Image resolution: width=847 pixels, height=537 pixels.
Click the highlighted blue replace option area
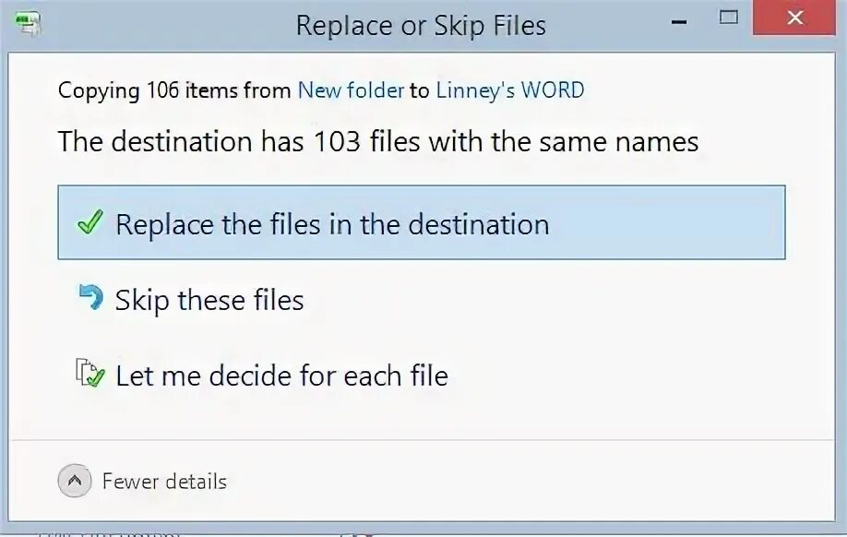click(x=422, y=222)
